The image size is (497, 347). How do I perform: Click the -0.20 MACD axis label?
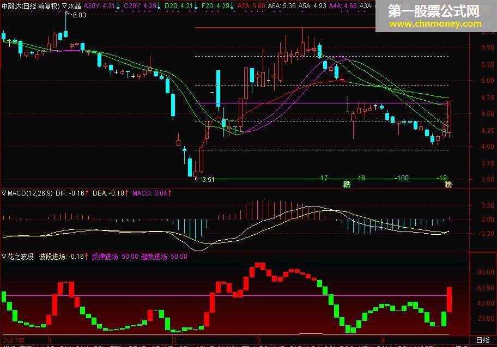pyautogui.click(x=486, y=234)
